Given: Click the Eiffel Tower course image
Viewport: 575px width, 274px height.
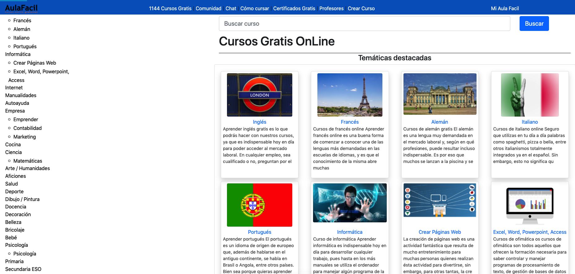Looking at the screenshot, I should tap(350, 95).
